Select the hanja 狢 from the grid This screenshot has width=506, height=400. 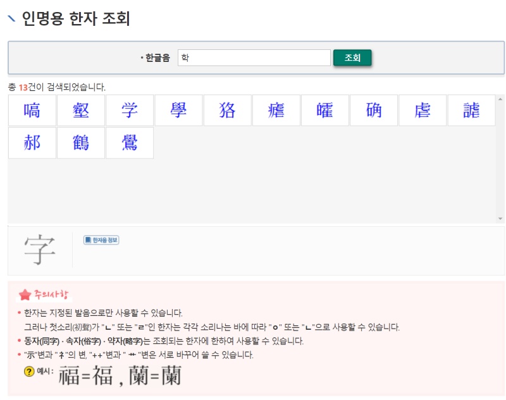[x=226, y=109]
